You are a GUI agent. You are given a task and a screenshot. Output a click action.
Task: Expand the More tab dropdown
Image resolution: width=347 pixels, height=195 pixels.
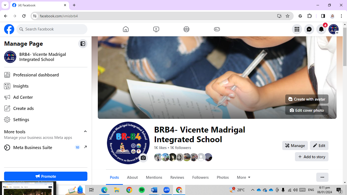[243, 177]
